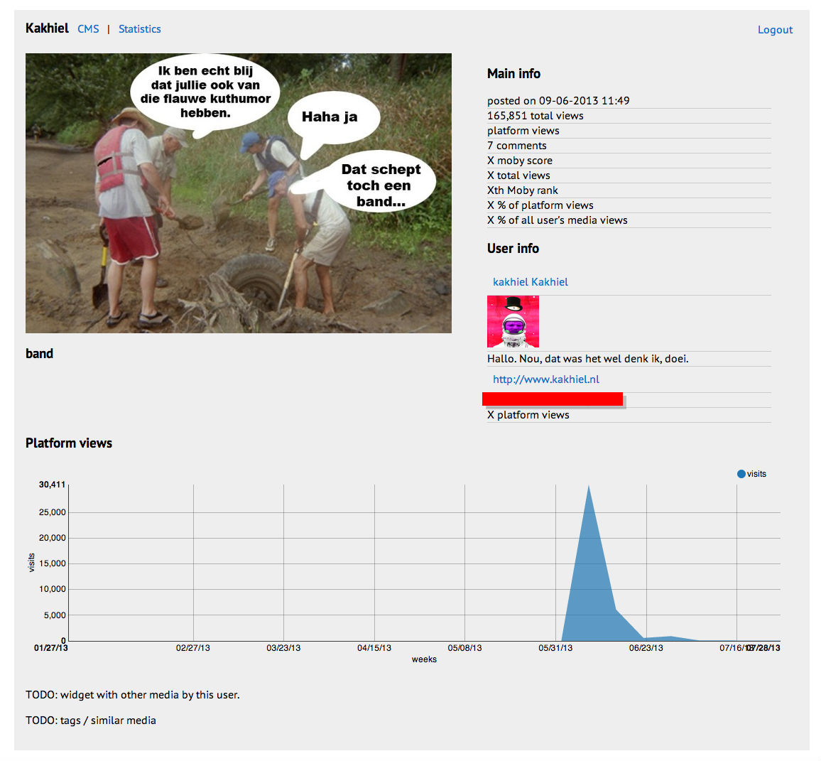Go to the Statistics page

pyautogui.click(x=139, y=29)
